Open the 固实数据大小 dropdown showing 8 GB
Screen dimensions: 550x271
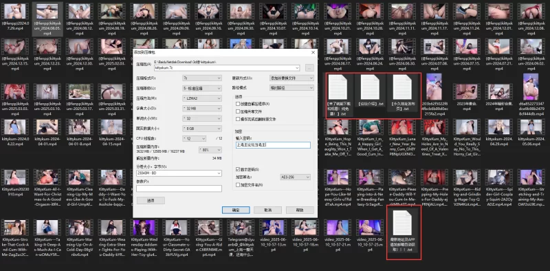(202, 129)
